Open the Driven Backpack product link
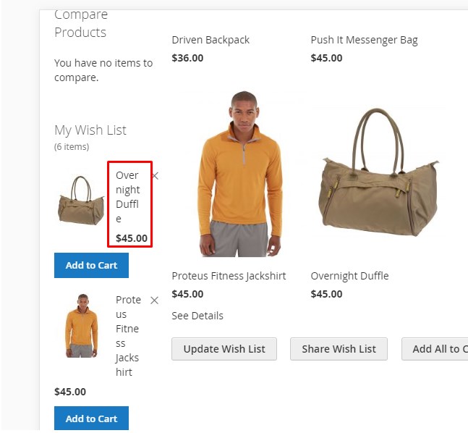 210,40
